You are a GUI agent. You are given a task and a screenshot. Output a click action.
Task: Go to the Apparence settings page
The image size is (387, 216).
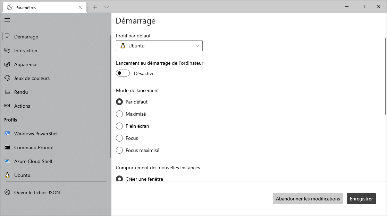[55, 64]
